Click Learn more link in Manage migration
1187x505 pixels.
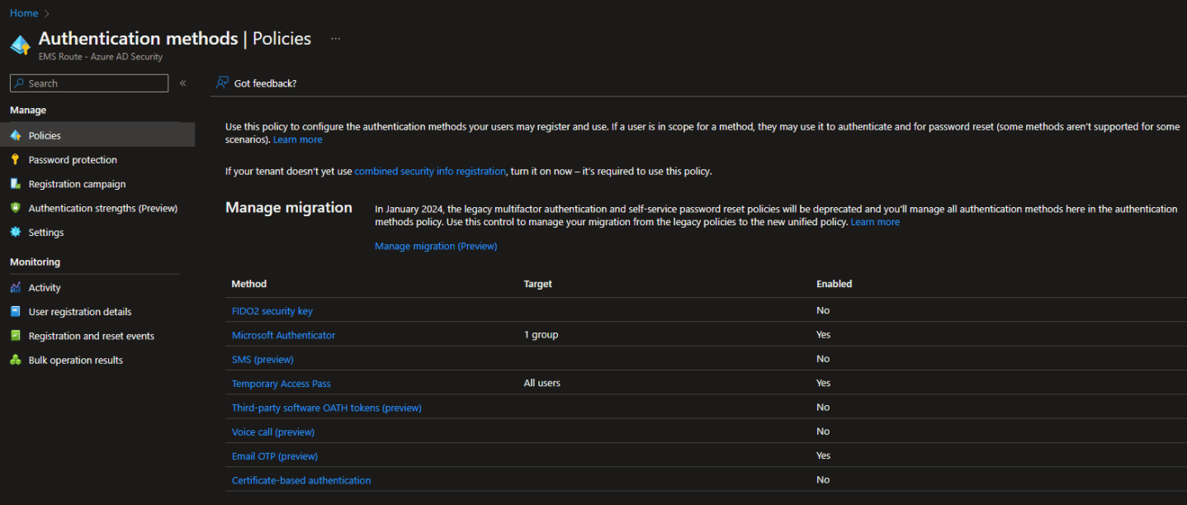click(x=875, y=222)
